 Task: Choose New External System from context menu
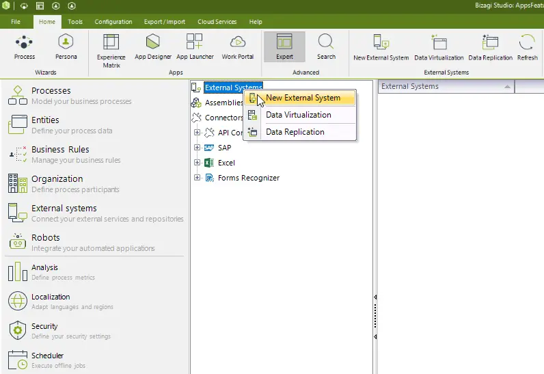coord(300,98)
